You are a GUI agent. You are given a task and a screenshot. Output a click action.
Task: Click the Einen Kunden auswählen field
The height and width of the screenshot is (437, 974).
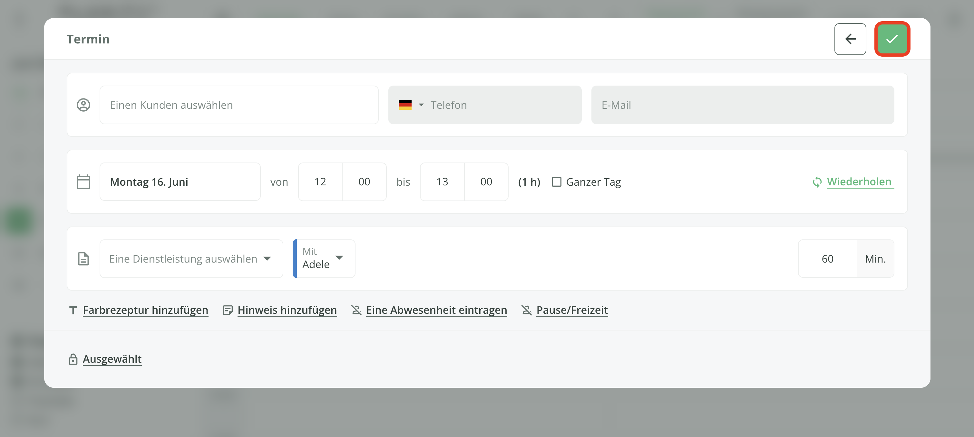click(x=239, y=105)
